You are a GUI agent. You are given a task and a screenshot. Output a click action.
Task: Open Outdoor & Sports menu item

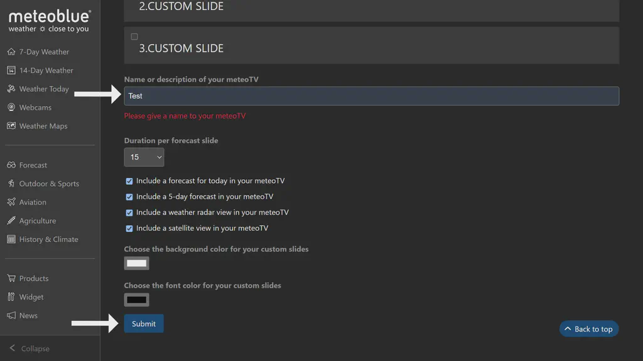click(49, 184)
